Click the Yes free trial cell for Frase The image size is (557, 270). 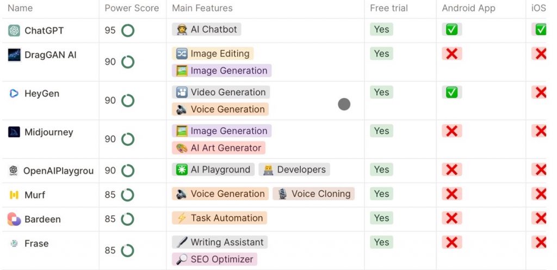pyautogui.click(x=381, y=242)
